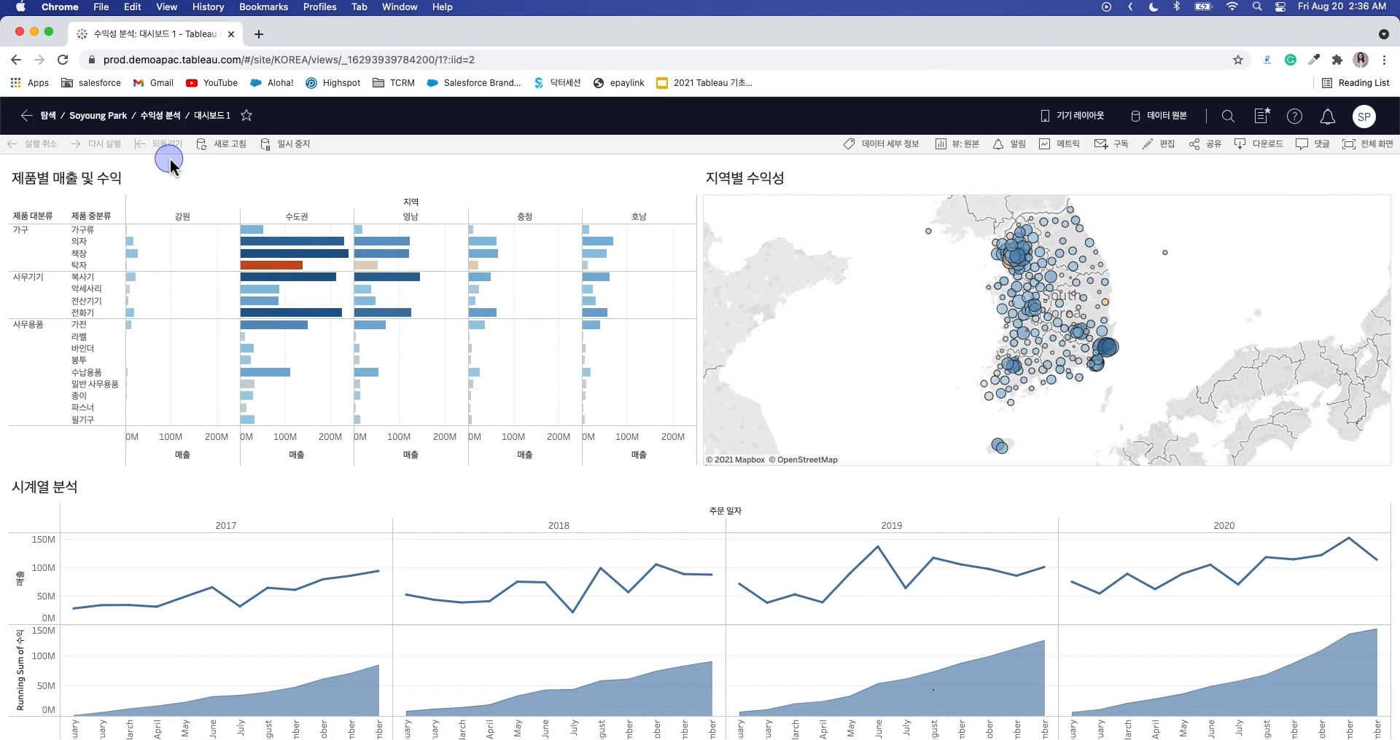1400x740 pixels.
Task: Open the File menu in menu bar
Action: click(x=101, y=7)
